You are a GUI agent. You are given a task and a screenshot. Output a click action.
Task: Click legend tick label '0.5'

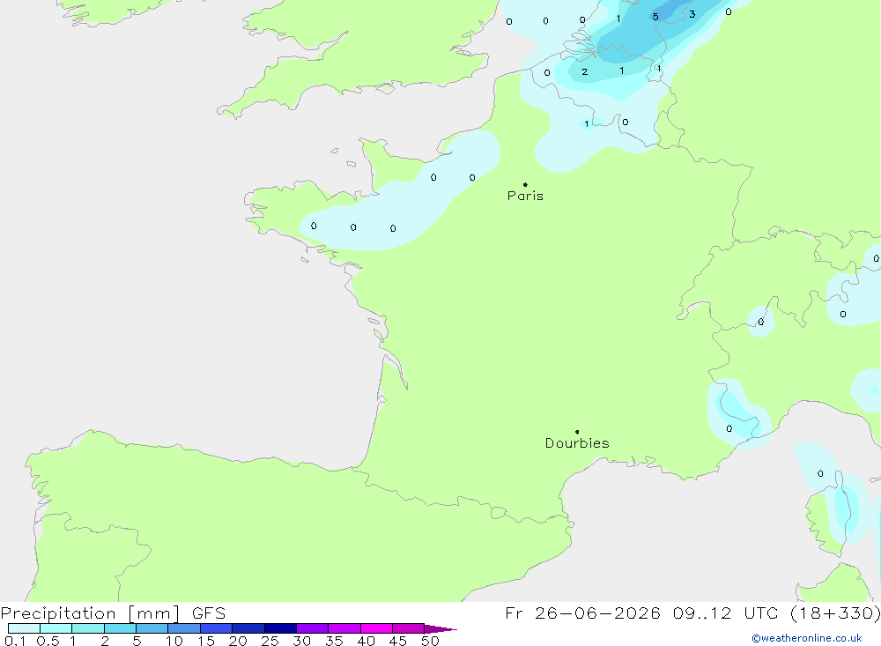[x=48, y=641]
